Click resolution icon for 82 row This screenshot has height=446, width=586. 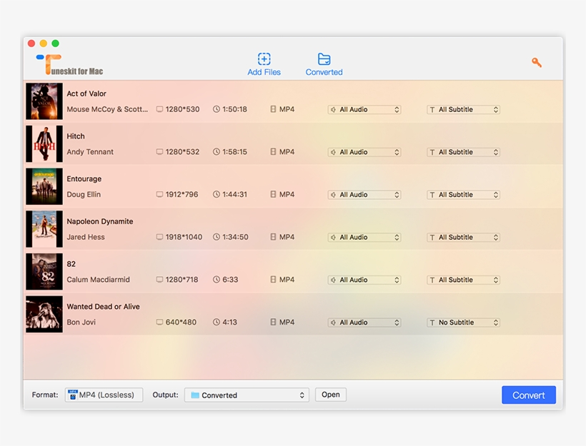159,280
